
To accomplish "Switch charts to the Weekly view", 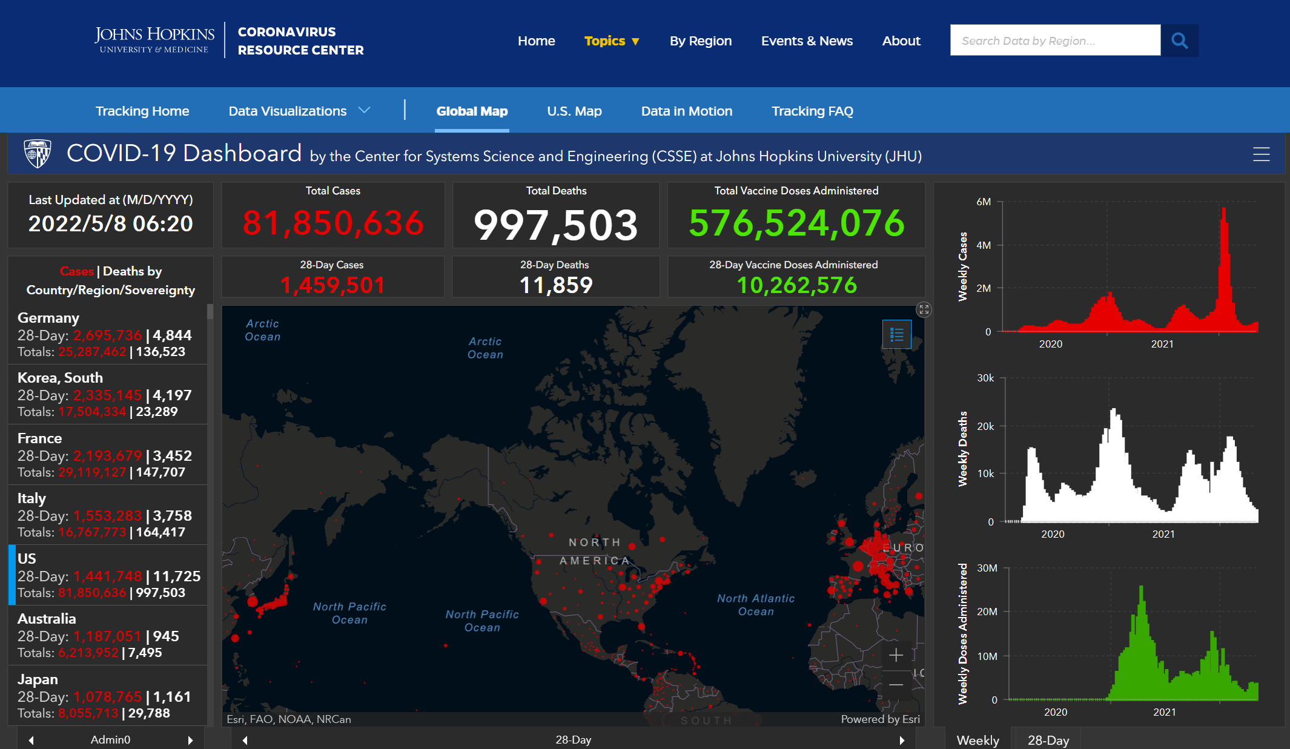I will click(977, 740).
